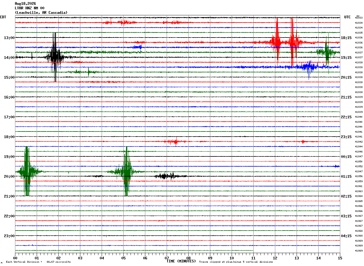Select the station header 'LVAR HNZ NM 00'
364x266 pixels.
coord(29,8)
